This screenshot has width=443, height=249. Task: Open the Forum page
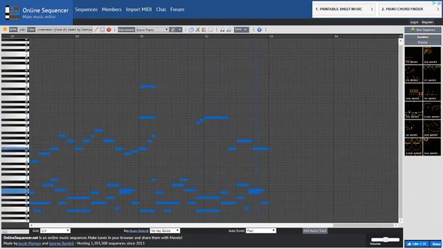pos(177,9)
